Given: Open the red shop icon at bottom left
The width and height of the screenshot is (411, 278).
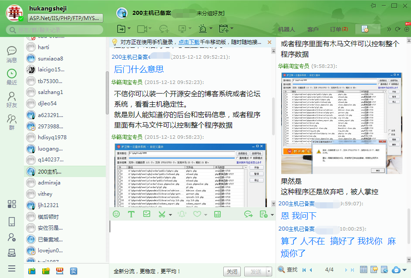Looking at the screenshot, I should [60, 271].
